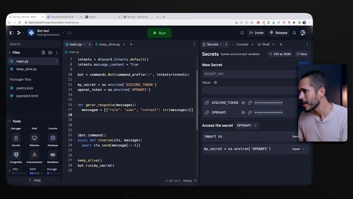Switch to the OpenAI API keys browser tab

point(137,17)
